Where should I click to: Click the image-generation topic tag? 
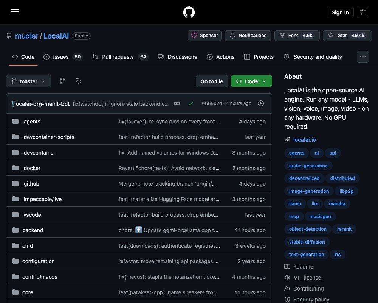(309, 191)
